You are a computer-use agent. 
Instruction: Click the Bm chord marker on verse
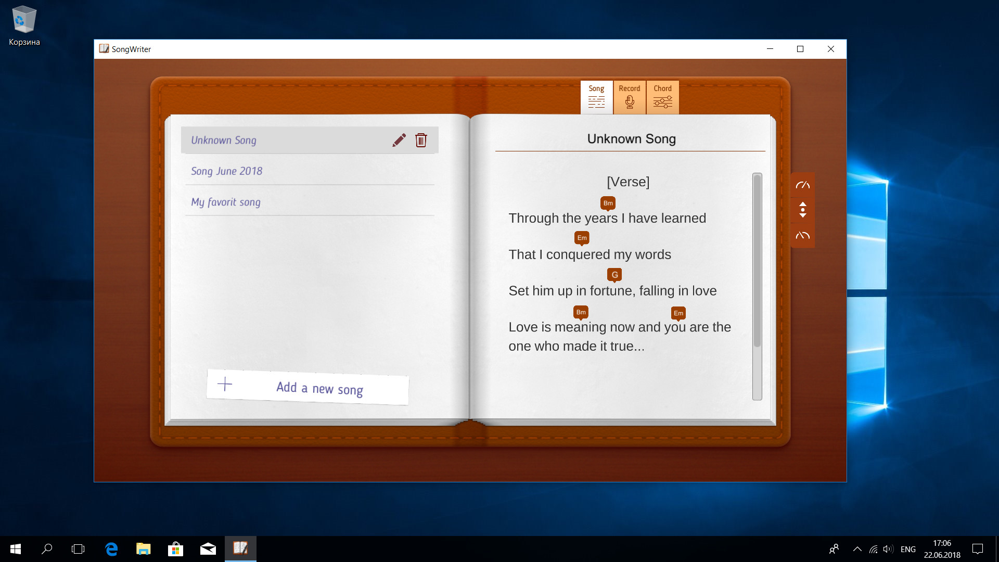[x=607, y=203]
